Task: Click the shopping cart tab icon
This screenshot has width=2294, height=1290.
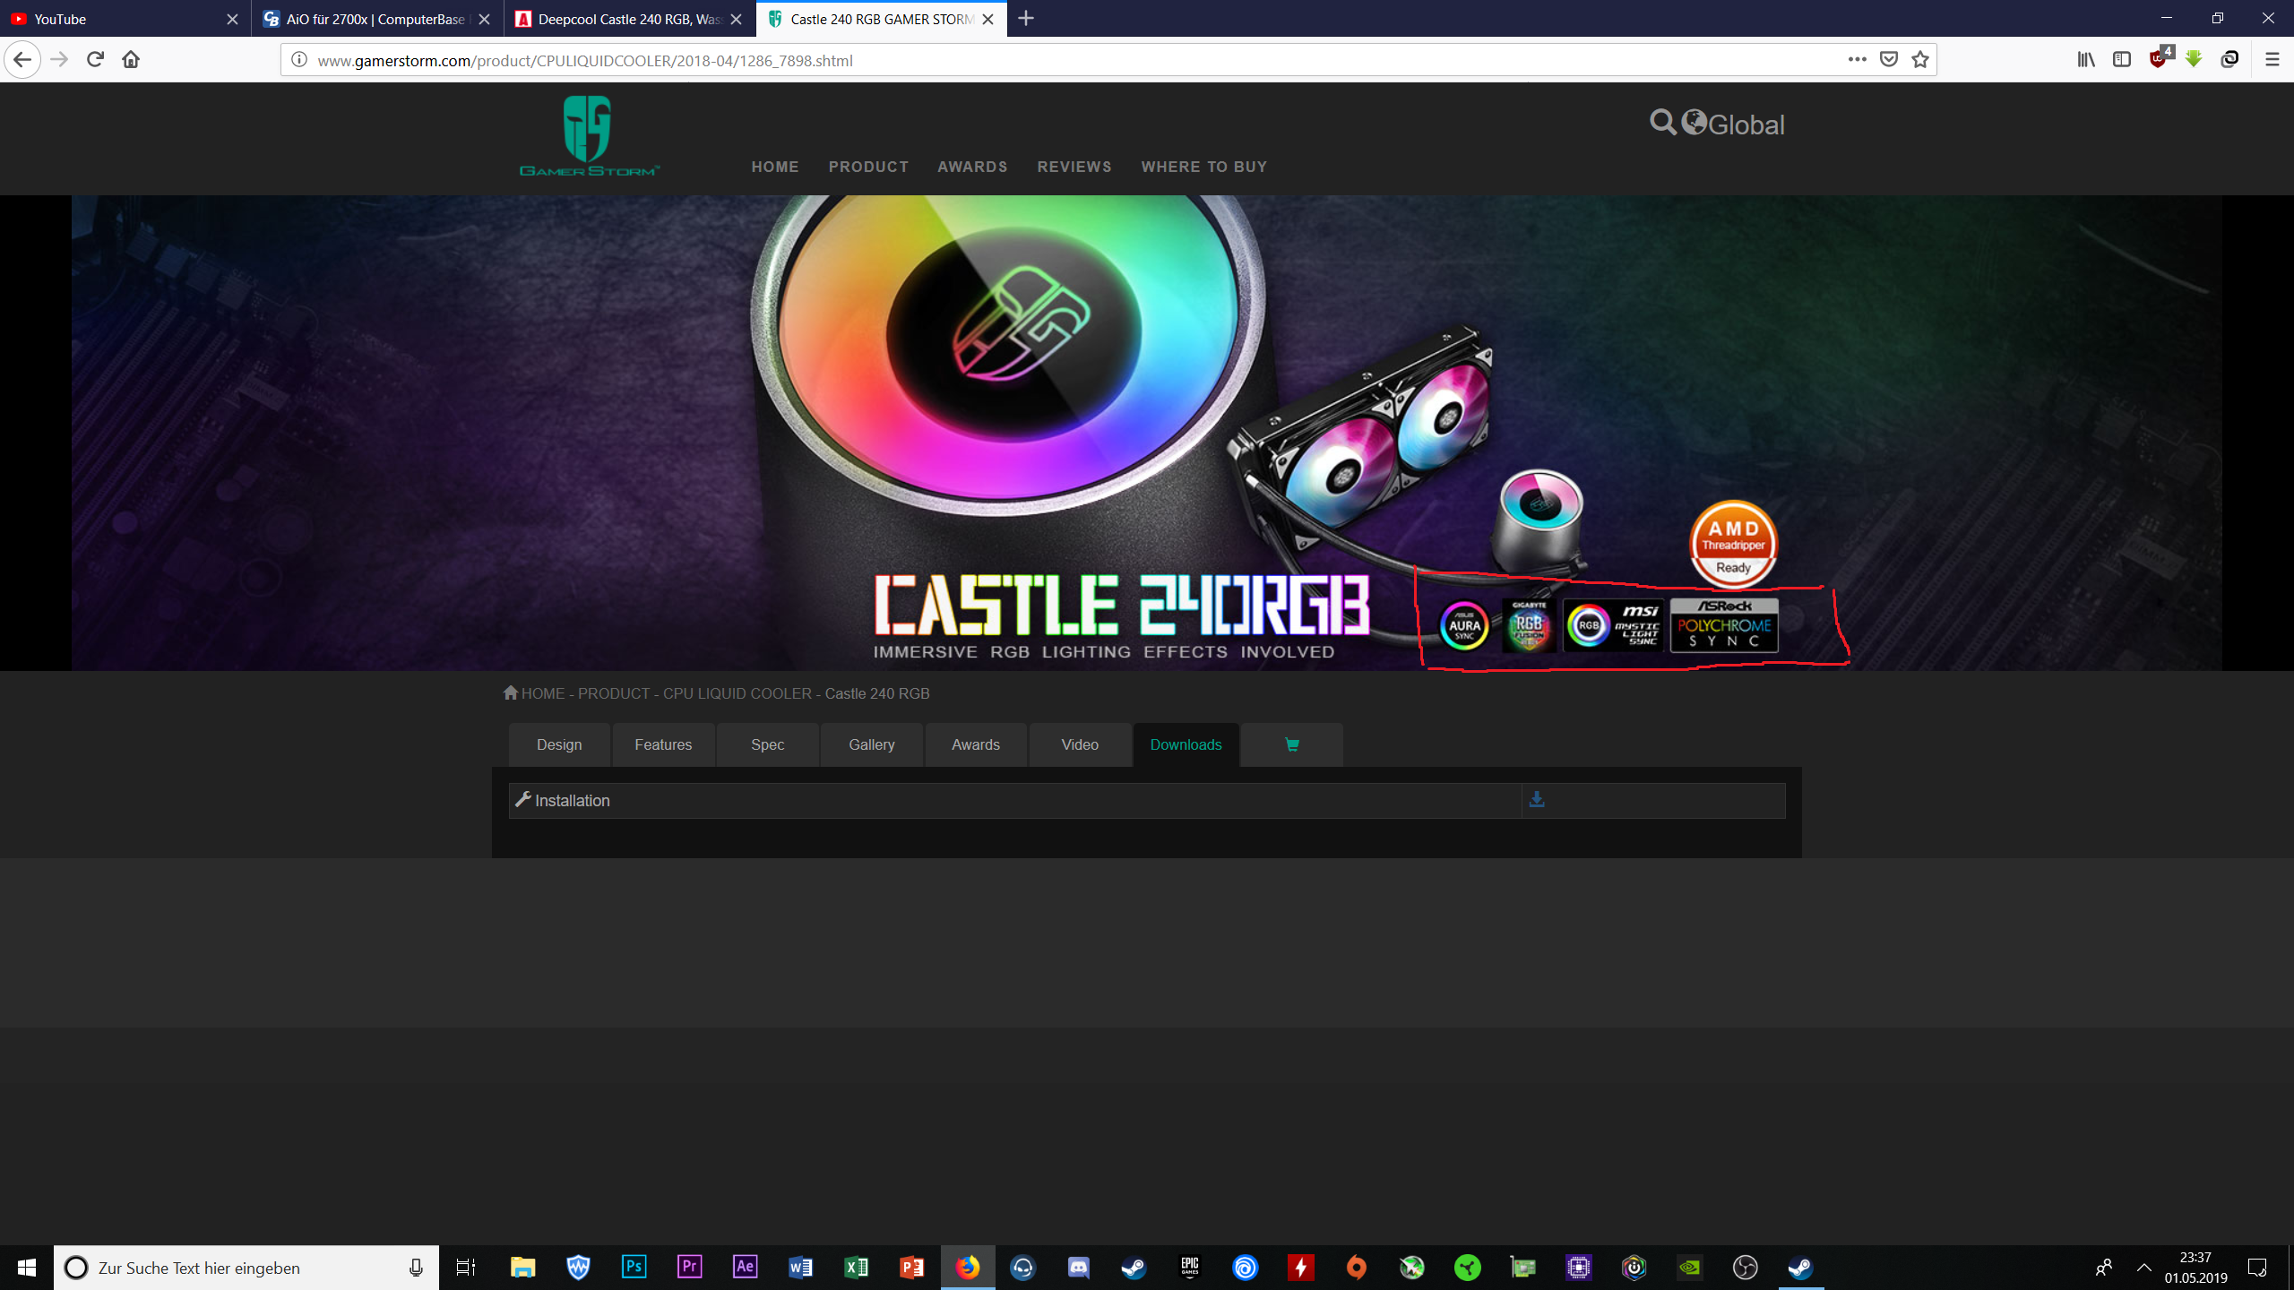Action: tap(1291, 744)
